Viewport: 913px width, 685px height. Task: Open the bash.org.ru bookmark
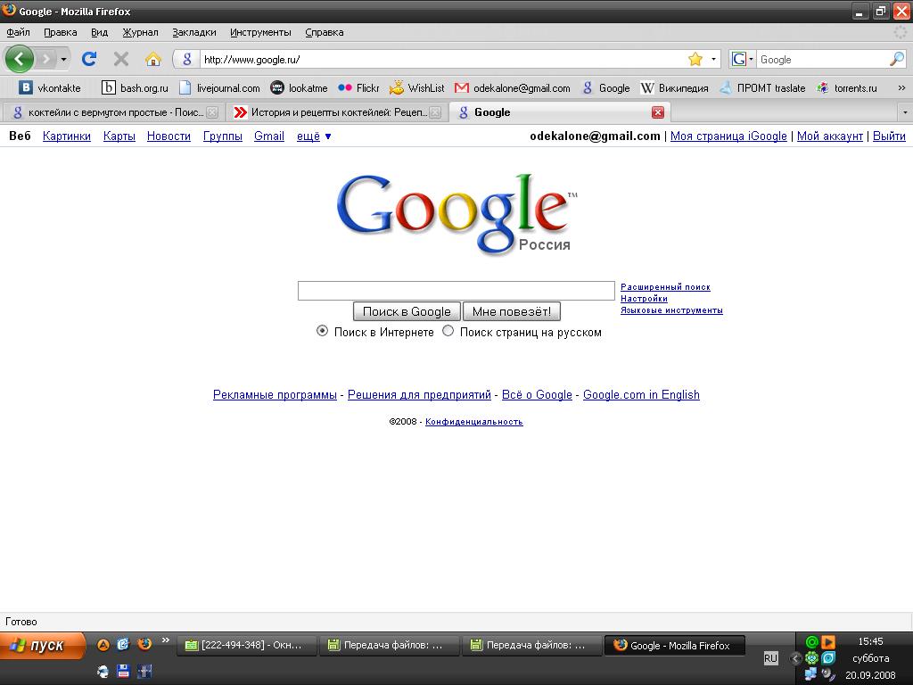coord(136,88)
